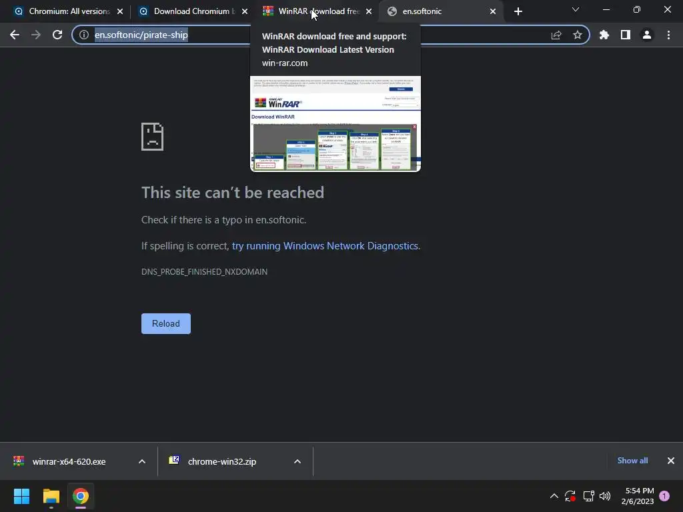Click the forward navigation arrow
This screenshot has height=512, width=683.
tap(36, 35)
